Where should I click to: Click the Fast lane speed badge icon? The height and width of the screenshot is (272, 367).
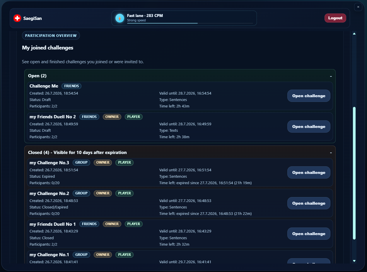[x=120, y=18]
